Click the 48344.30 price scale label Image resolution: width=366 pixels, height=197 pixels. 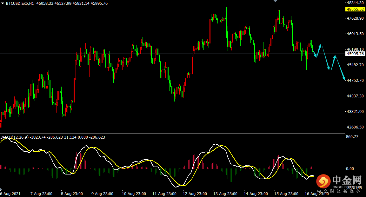pyautogui.click(x=355, y=3)
